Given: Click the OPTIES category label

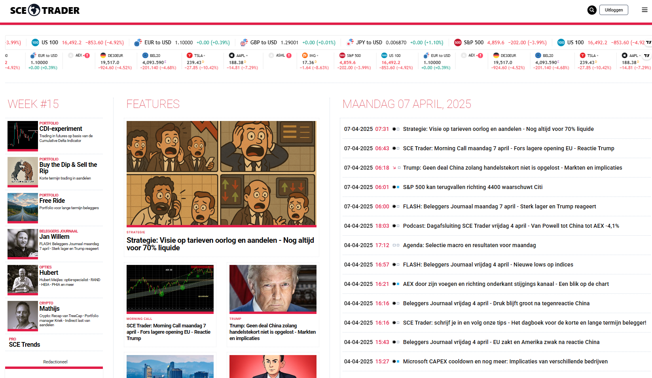Looking at the screenshot, I should click(45, 267).
